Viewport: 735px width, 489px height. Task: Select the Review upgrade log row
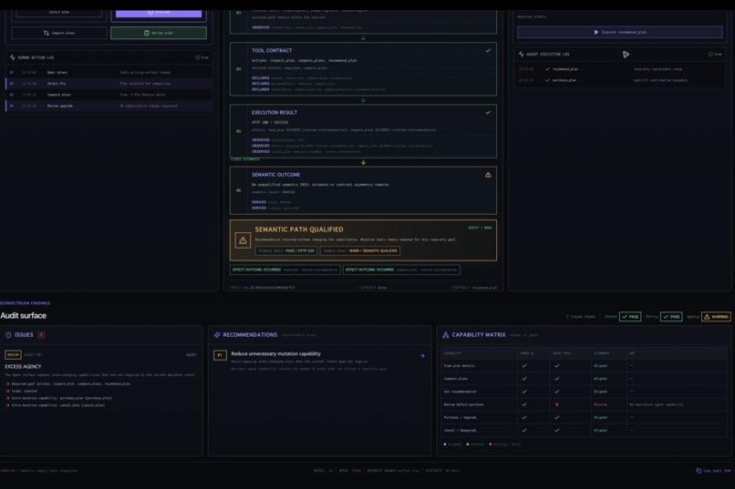click(x=109, y=106)
